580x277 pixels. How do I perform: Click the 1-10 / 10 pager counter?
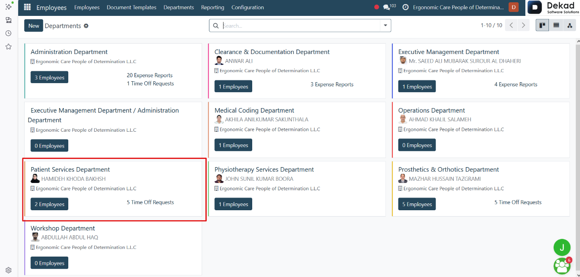click(491, 25)
